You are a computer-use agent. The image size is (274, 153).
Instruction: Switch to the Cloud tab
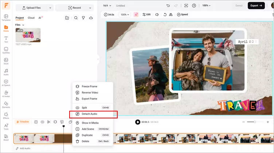pyautogui.click(x=31, y=18)
